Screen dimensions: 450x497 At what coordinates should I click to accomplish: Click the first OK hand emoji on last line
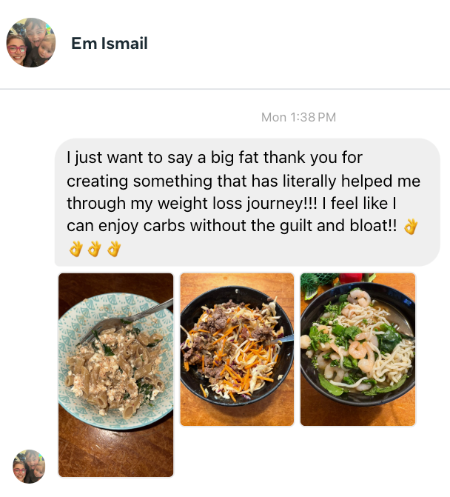click(76, 249)
